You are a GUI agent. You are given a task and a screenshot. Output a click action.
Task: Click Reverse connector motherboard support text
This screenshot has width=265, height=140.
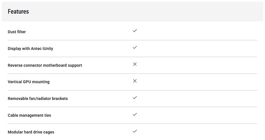45,65
